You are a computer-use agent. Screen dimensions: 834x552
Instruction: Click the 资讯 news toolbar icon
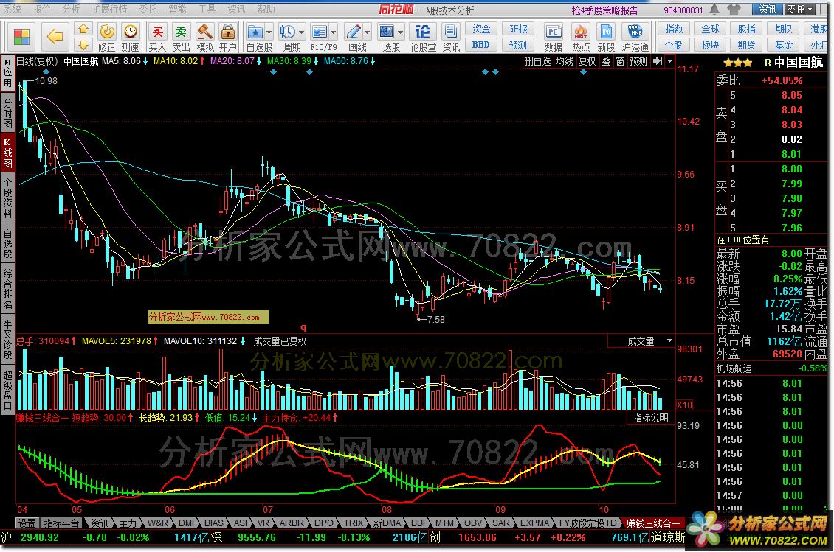click(x=451, y=37)
